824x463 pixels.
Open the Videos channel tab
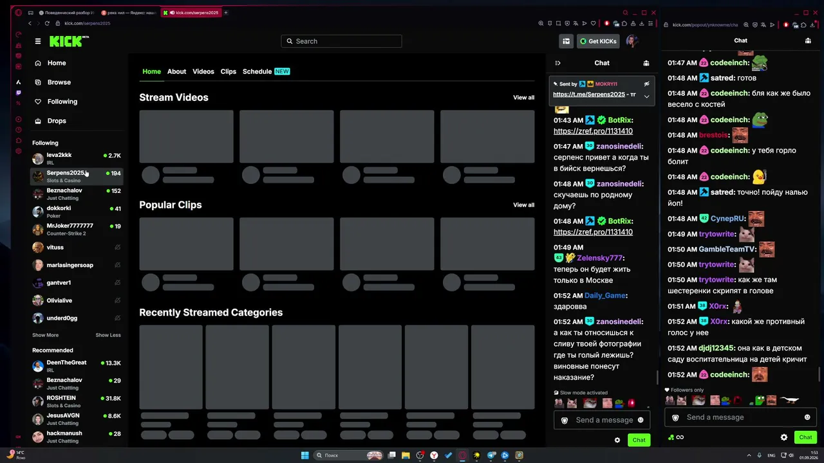point(203,71)
